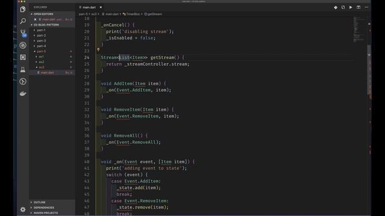Expand the part-2 folder
The image size is (385, 216).
click(42, 35)
